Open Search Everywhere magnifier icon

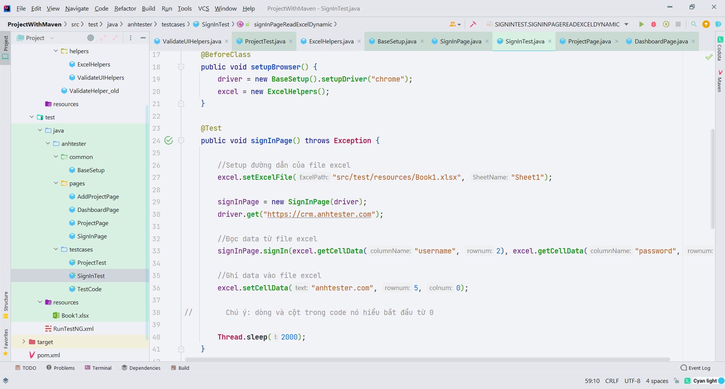[694, 24]
